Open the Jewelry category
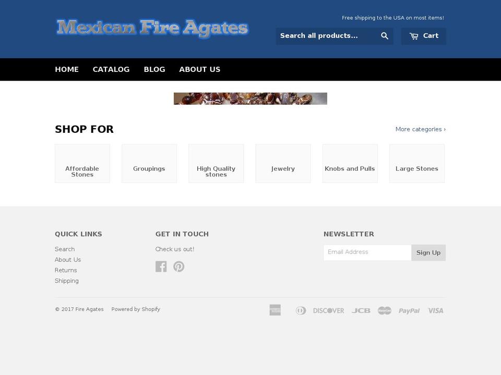This screenshot has height=375, width=501. tap(283, 164)
